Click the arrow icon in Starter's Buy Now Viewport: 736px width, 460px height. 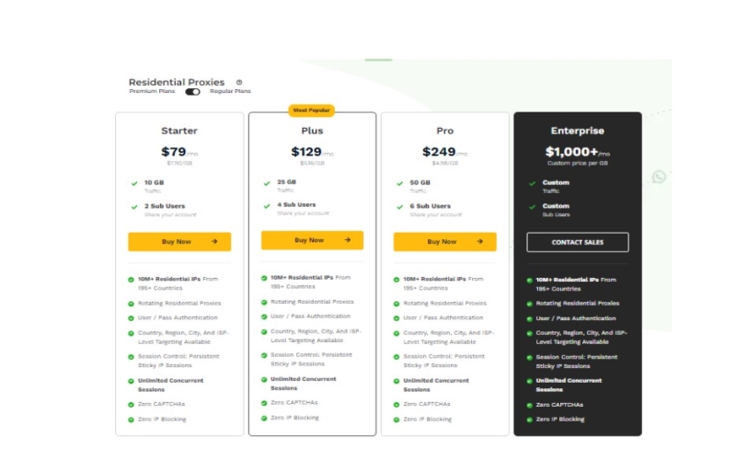[214, 242]
